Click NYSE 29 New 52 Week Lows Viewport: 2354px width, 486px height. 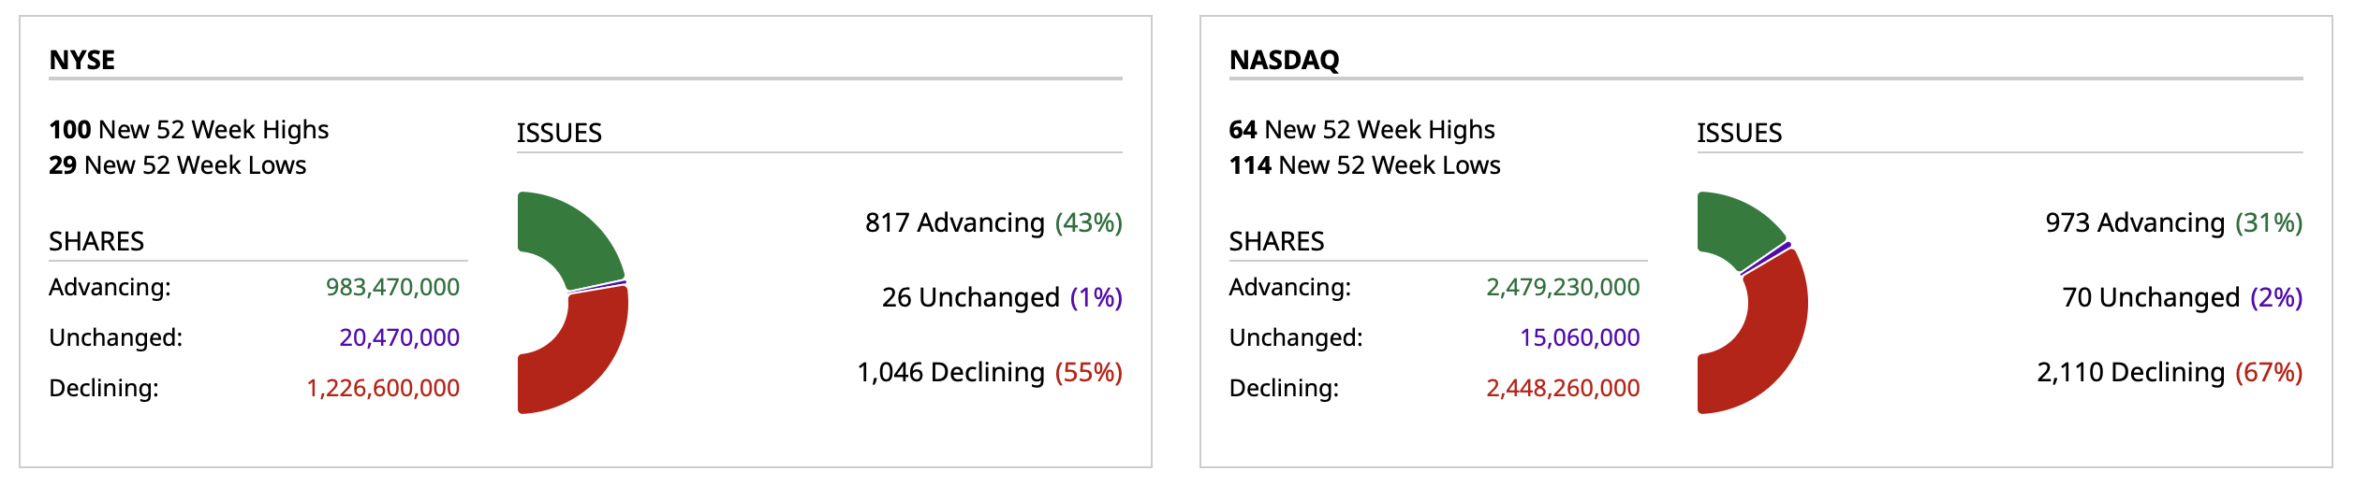178,165
